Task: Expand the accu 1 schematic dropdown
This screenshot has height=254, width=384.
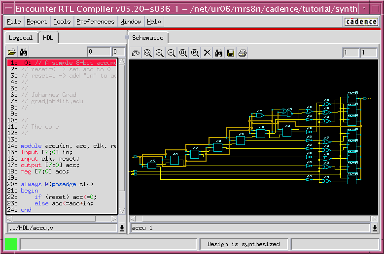Action: pos(375,228)
